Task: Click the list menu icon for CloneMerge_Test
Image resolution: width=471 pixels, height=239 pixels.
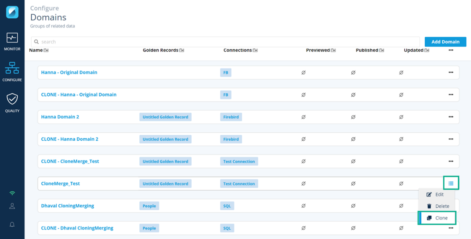Action: pos(451,184)
